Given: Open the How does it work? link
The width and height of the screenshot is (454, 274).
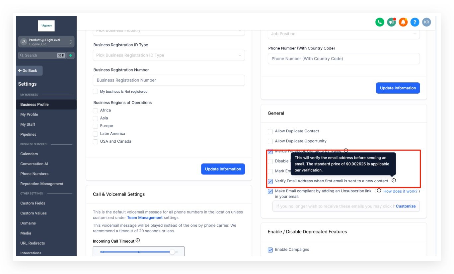Looking at the screenshot, I should point(400,191).
